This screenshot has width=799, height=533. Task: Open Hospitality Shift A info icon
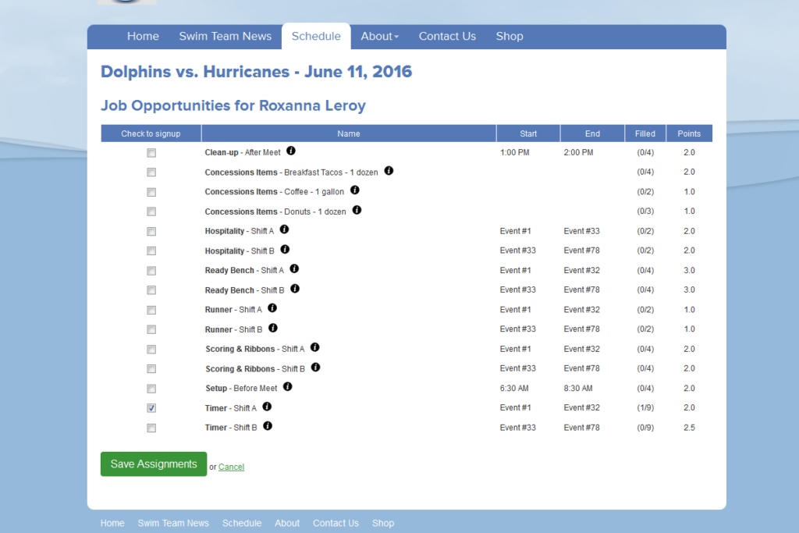(284, 229)
